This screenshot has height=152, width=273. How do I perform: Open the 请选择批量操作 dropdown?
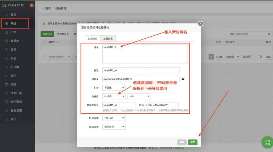59,57
